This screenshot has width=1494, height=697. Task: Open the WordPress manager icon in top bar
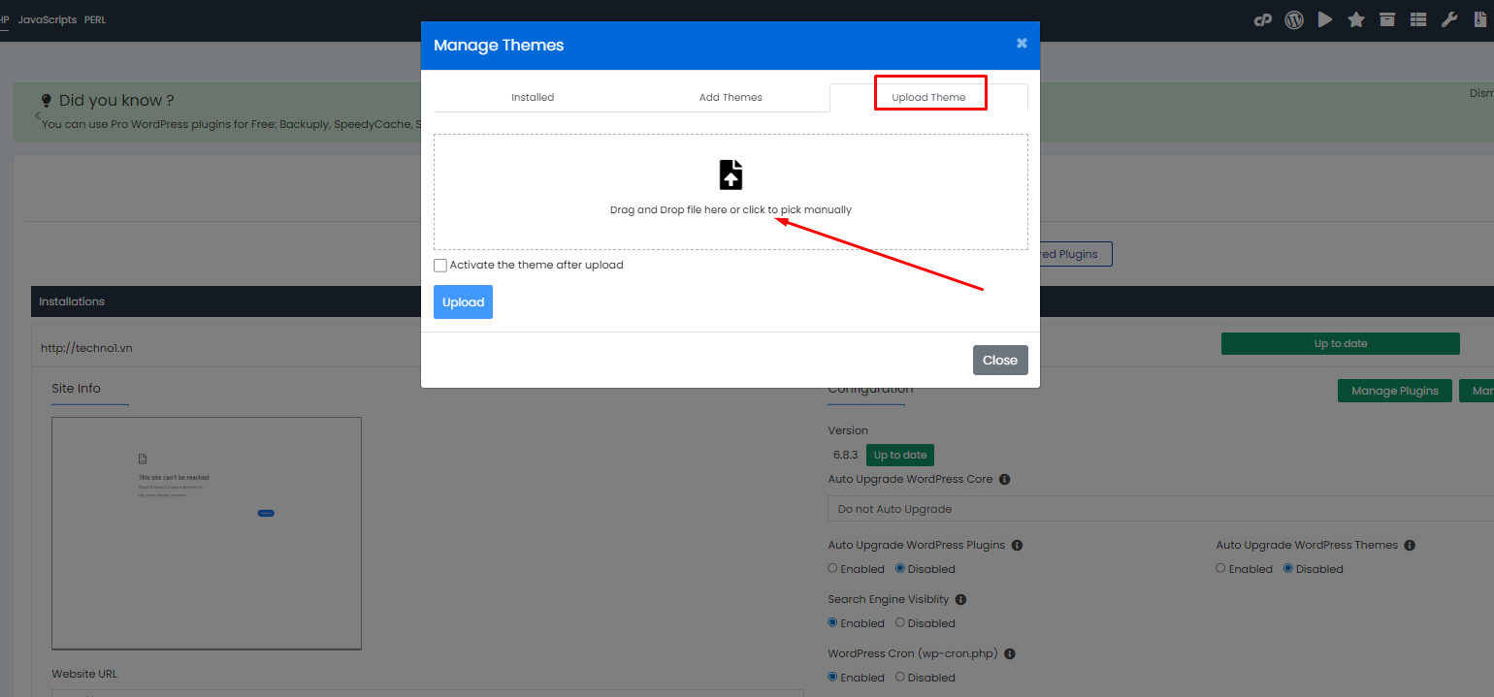pyautogui.click(x=1293, y=19)
